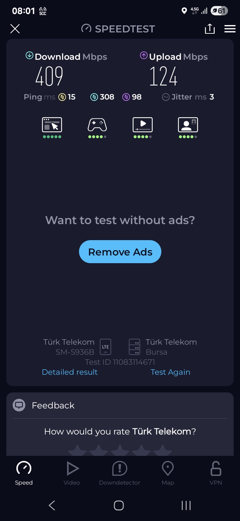Open the hamburger menu

point(230,29)
